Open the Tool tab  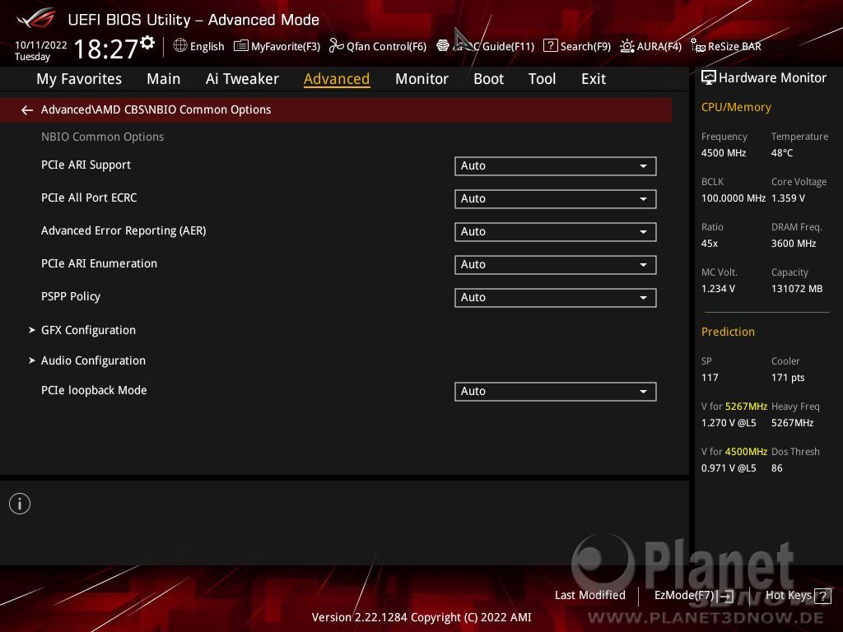pyautogui.click(x=542, y=79)
